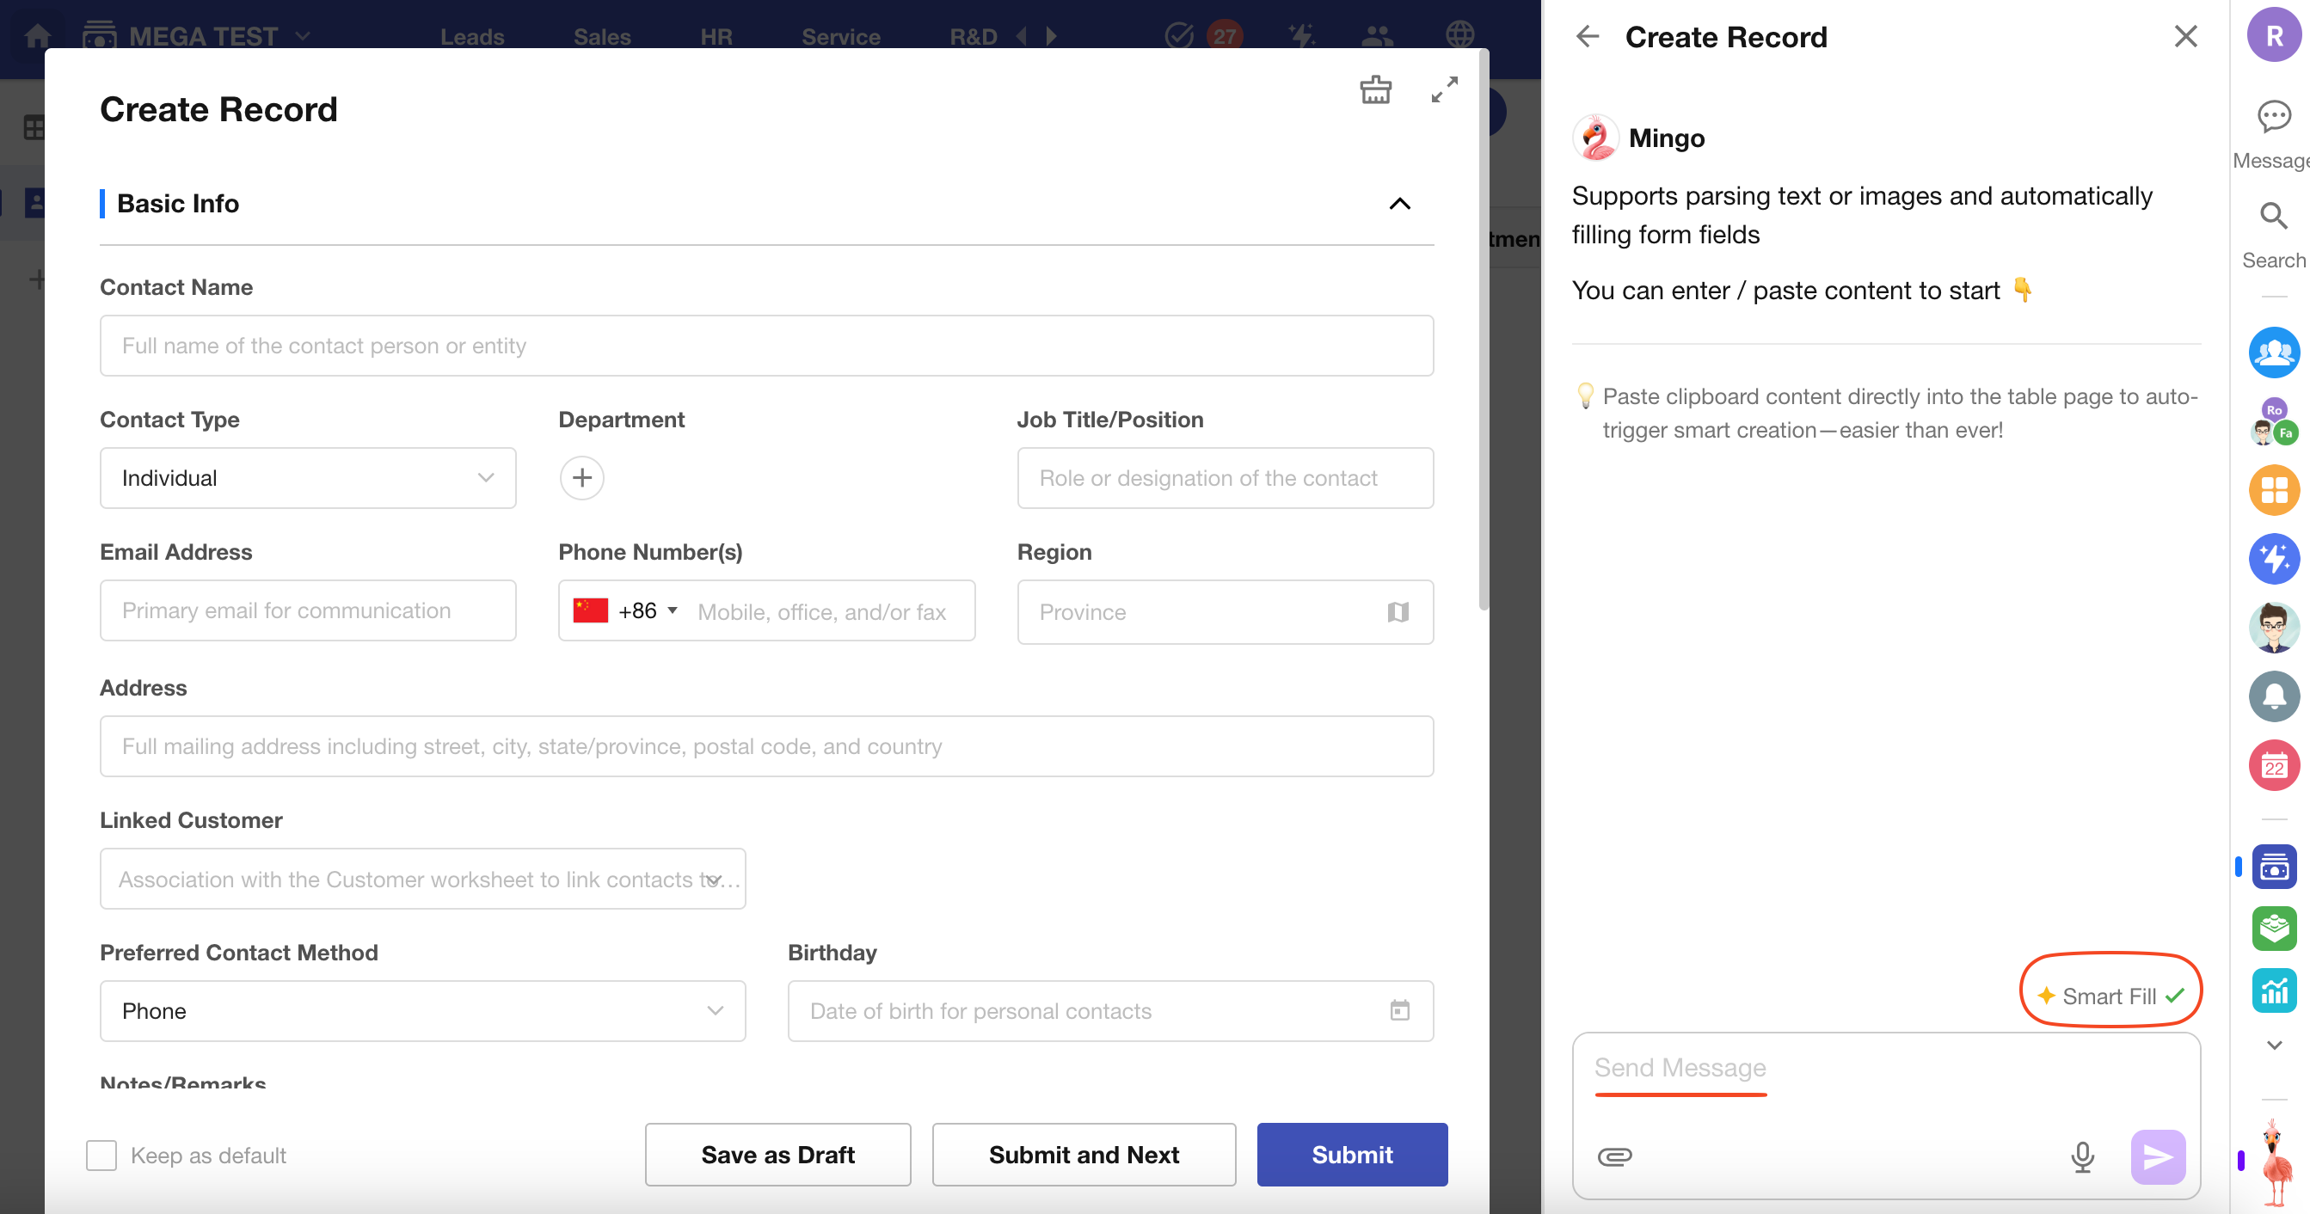Click the Submit and Next button
2310x1214 pixels.
click(1084, 1155)
